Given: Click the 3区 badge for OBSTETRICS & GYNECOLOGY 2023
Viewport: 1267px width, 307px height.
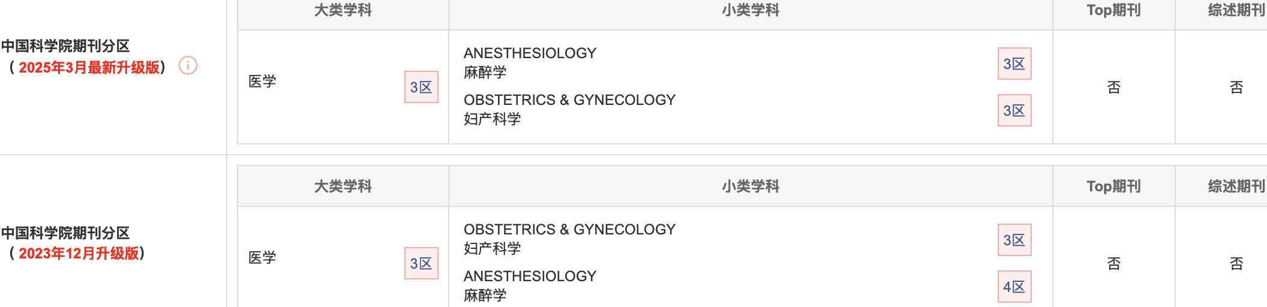Looking at the screenshot, I should [1014, 240].
